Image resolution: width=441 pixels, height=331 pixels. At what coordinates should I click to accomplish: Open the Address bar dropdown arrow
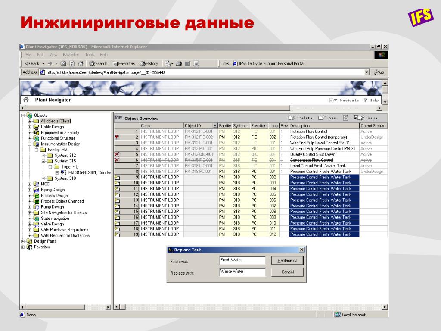[x=366, y=72]
